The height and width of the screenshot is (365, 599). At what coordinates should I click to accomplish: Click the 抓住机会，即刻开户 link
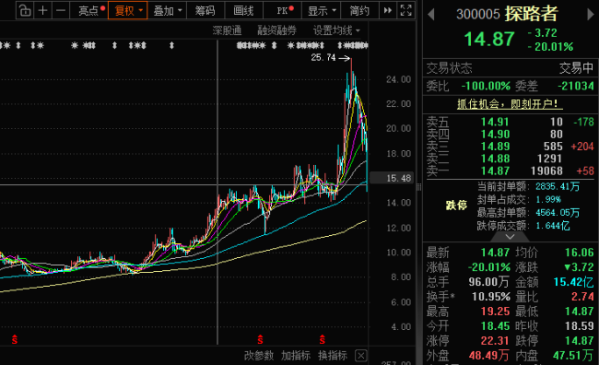pyautogui.click(x=510, y=103)
